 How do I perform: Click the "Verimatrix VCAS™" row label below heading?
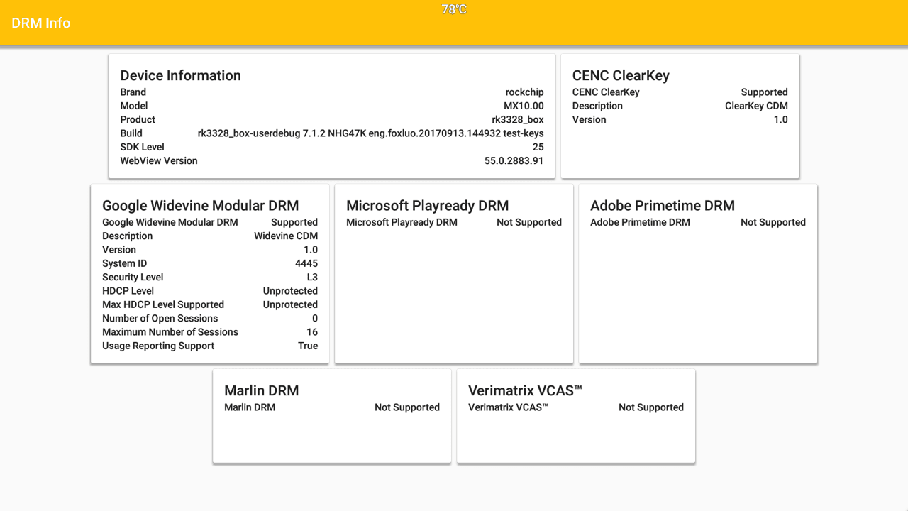point(509,407)
